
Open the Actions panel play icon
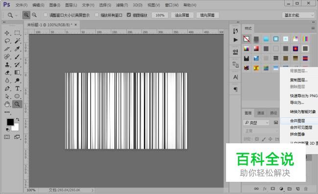235,40
